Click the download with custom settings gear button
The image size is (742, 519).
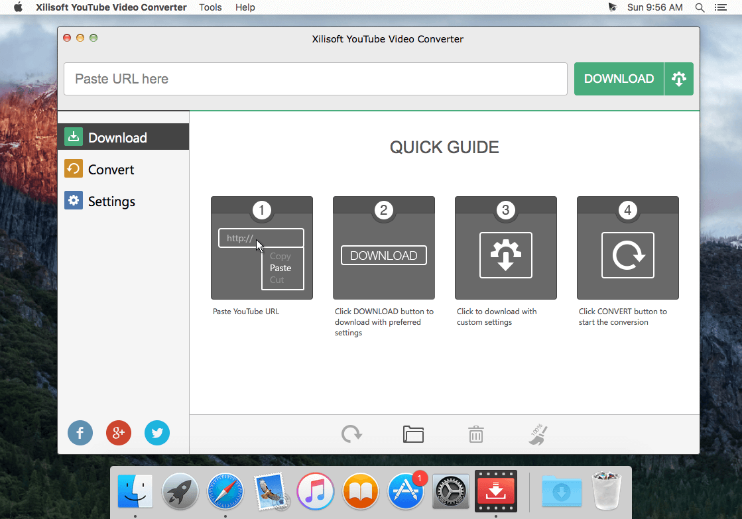[678, 79]
